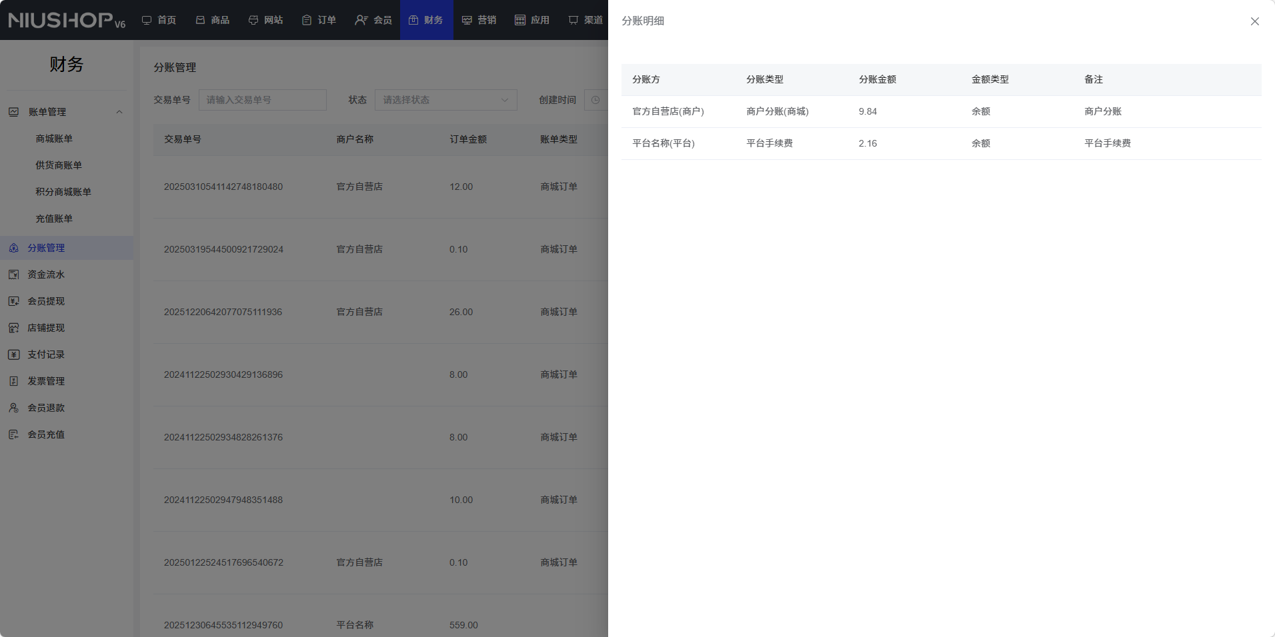The image size is (1275, 637).
Task: Click the 分账管理 sidebar icon
Action: [13, 248]
